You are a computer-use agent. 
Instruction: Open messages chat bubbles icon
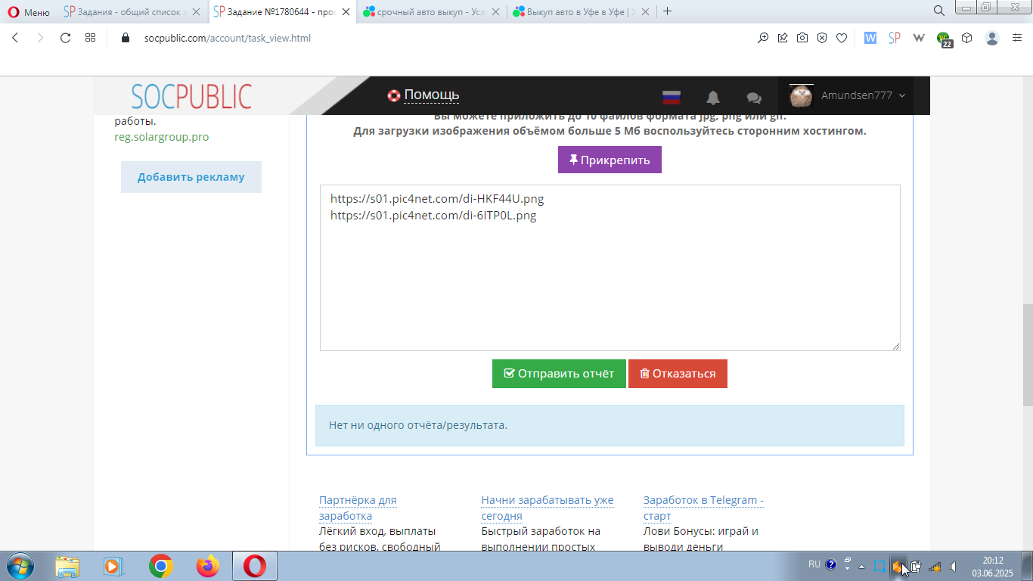753,98
